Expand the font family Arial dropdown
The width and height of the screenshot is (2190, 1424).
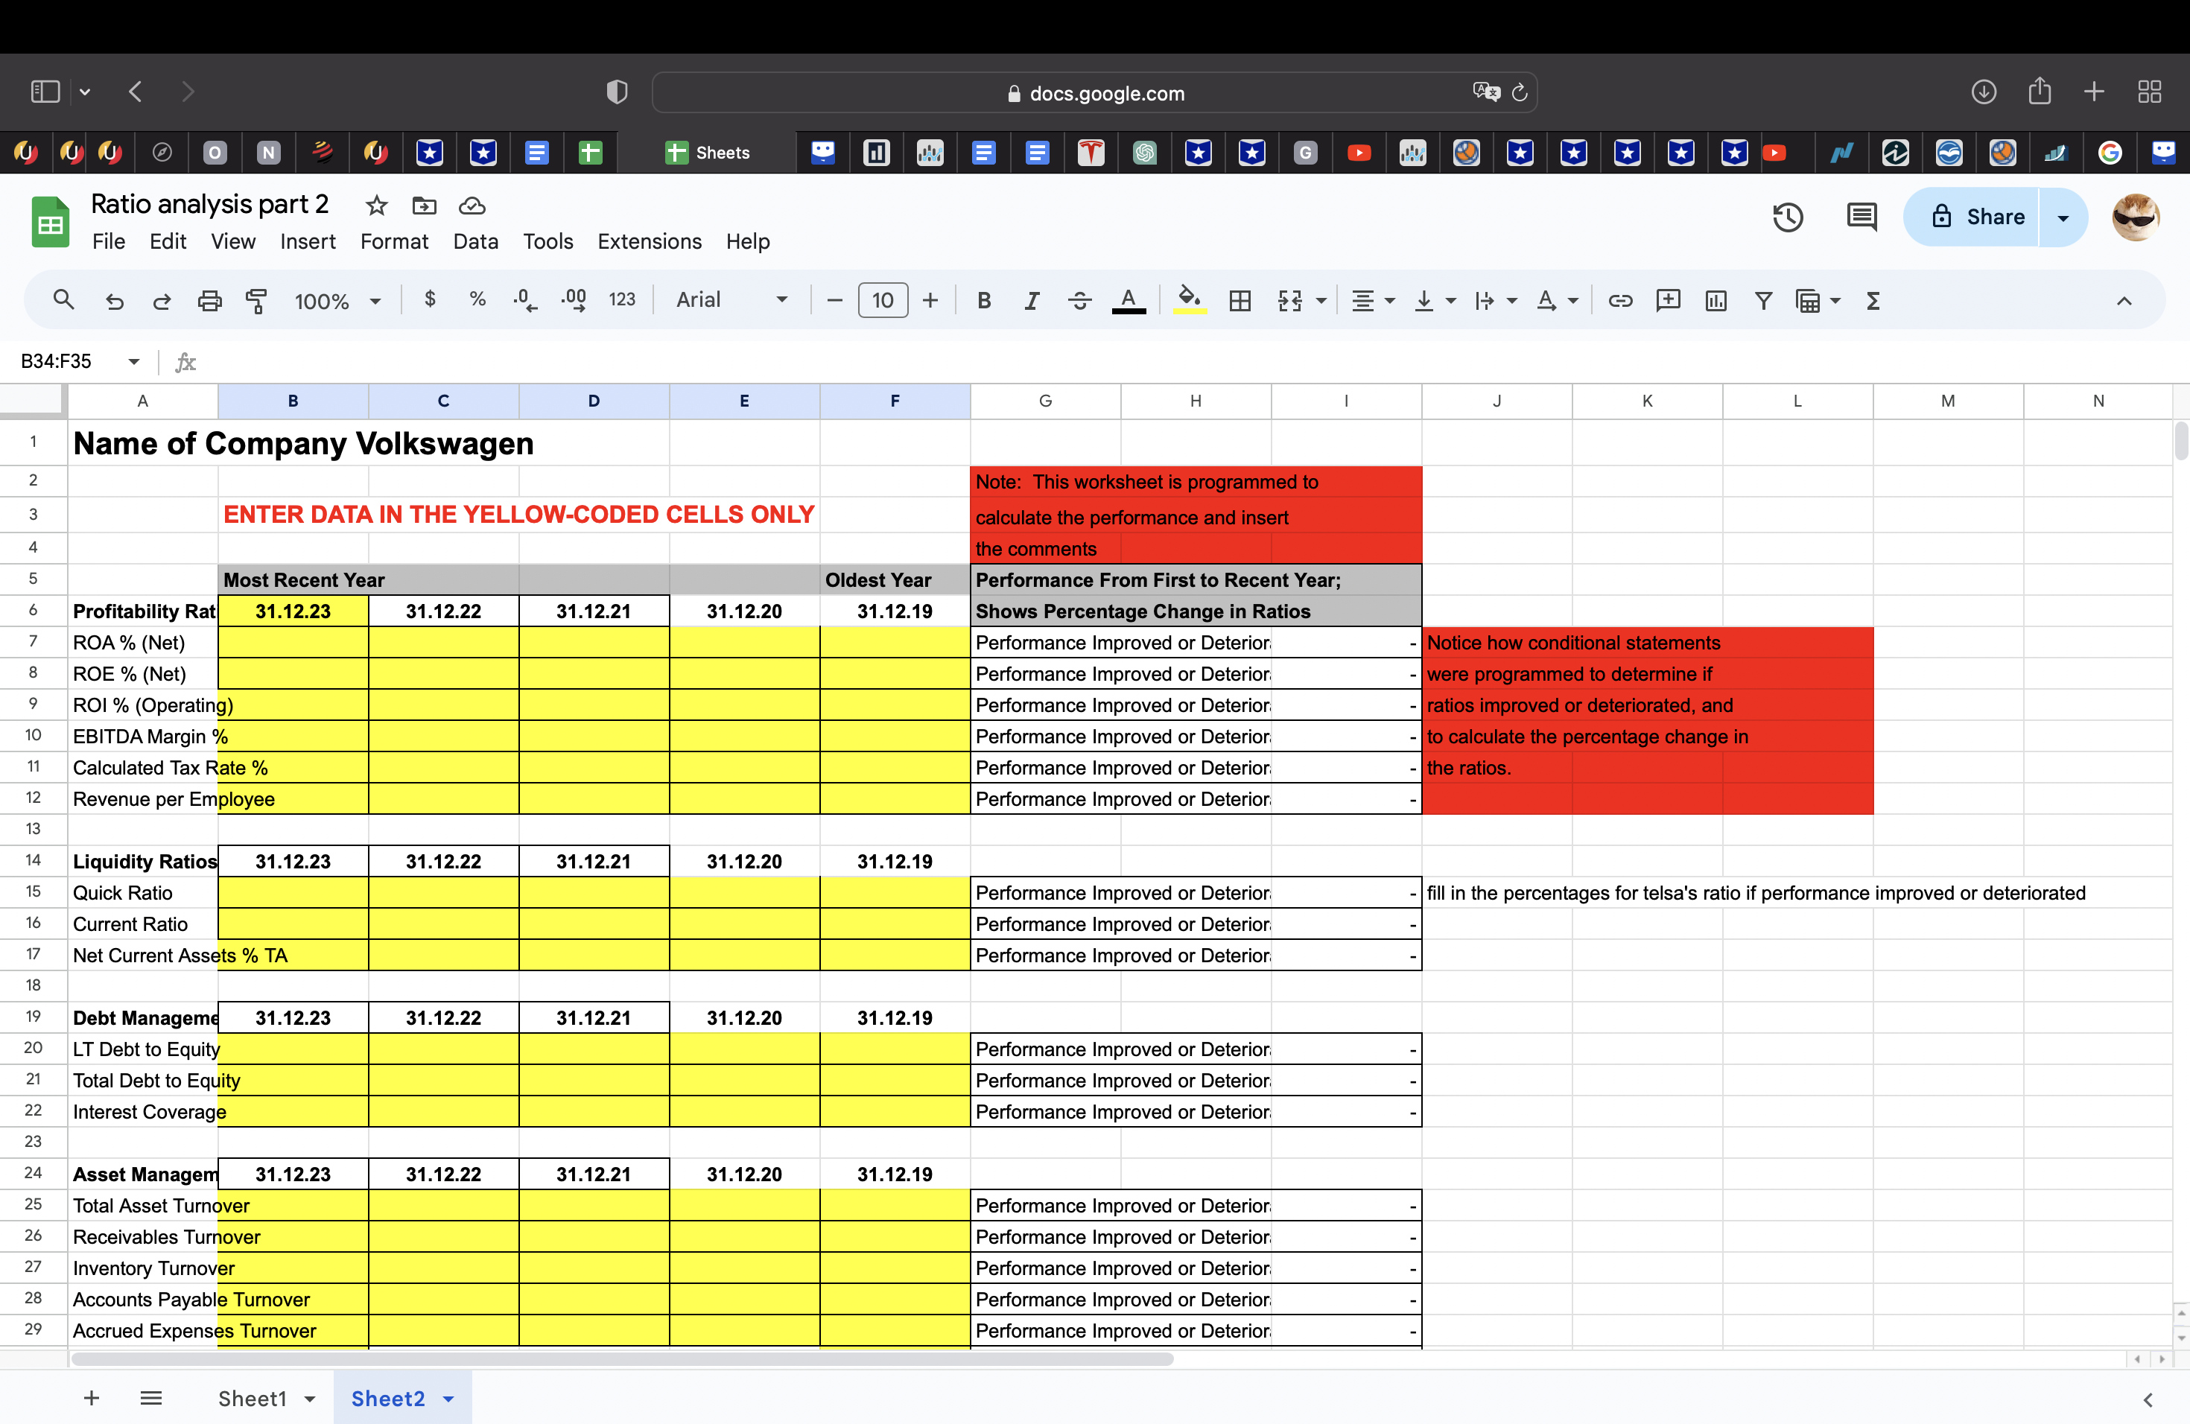click(x=781, y=300)
